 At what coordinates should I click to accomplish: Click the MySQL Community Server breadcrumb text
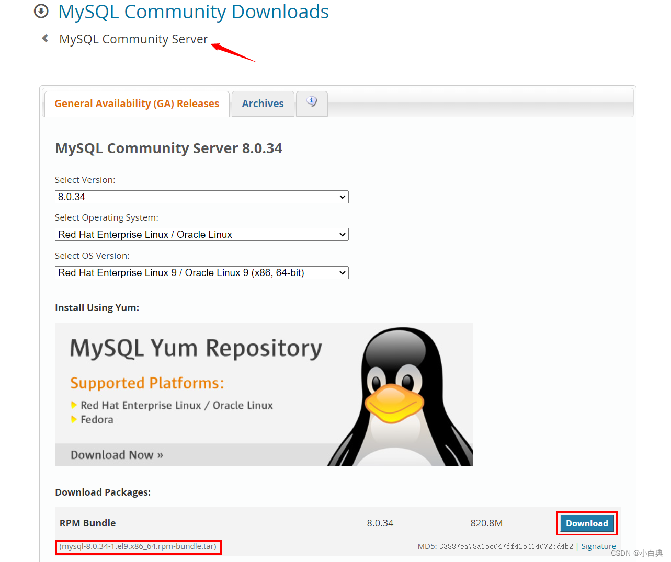pyautogui.click(x=134, y=39)
